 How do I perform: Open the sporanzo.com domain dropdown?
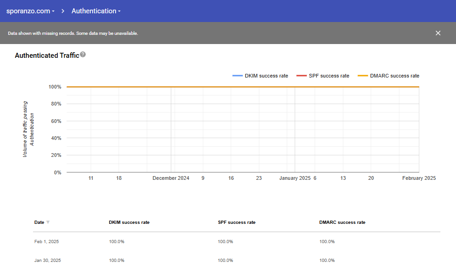pos(30,11)
